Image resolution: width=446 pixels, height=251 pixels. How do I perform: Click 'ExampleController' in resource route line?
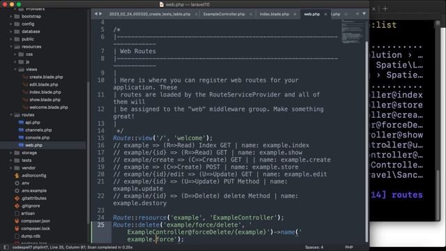tap(243, 218)
